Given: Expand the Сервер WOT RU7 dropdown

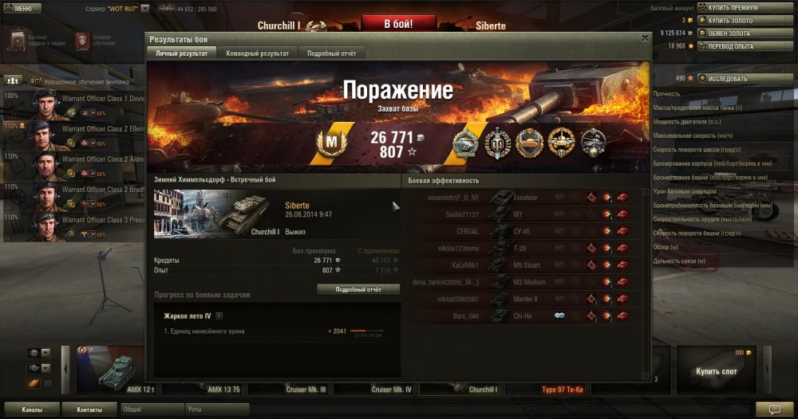Looking at the screenshot, I should [x=145, y=9].
